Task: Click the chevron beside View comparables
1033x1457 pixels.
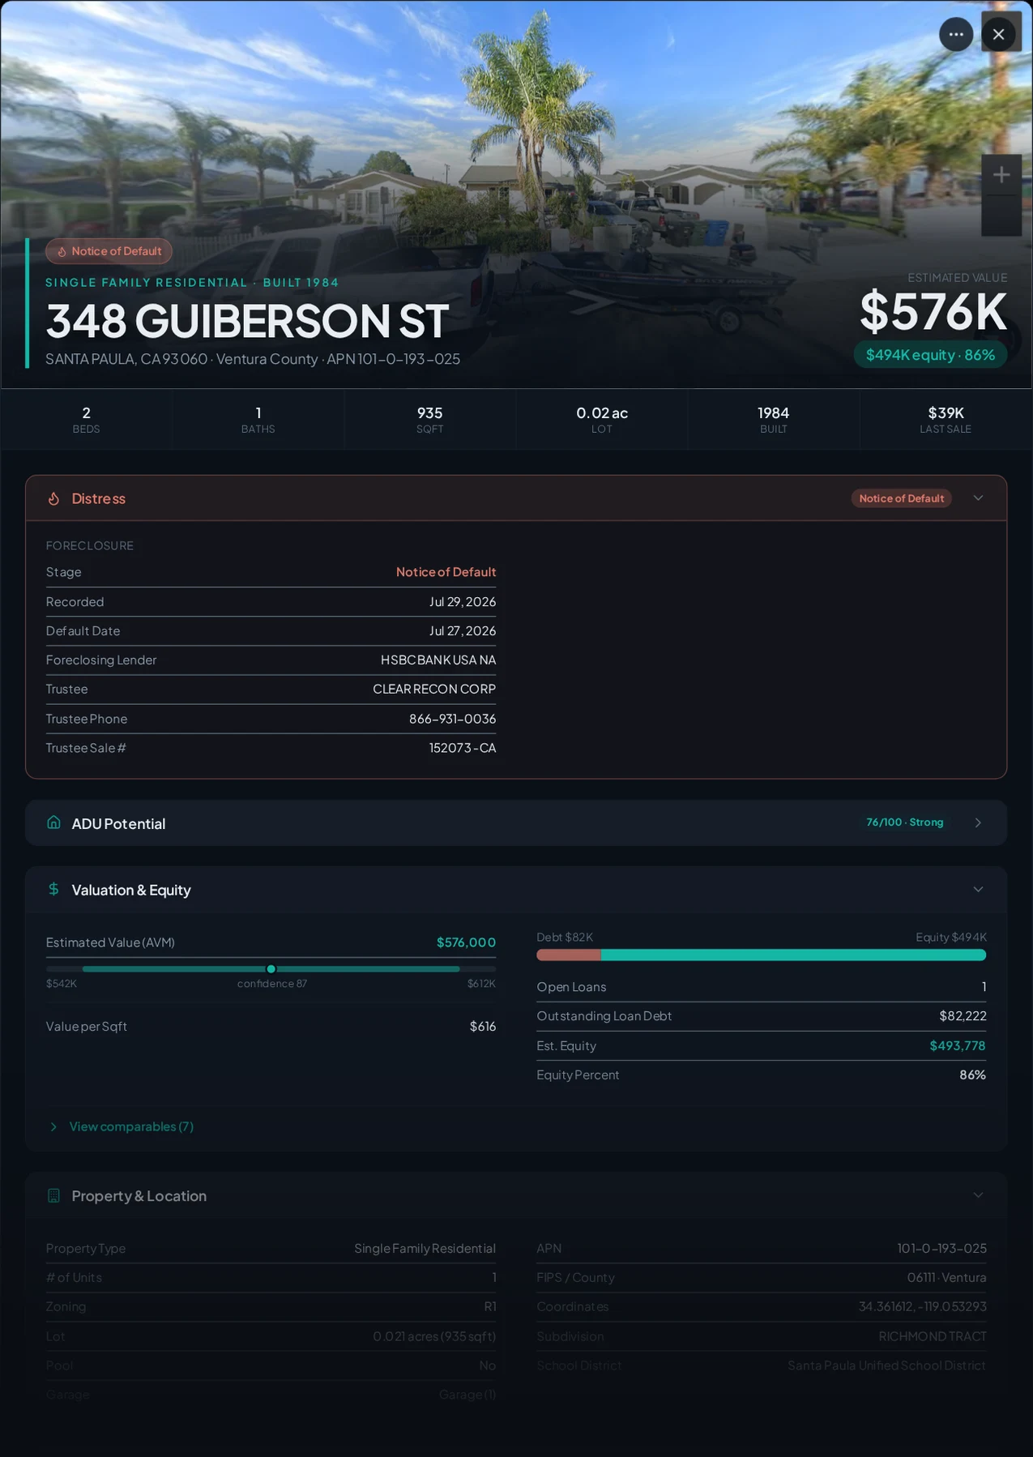Action: pyautogui.click(x=53, y=1126)
